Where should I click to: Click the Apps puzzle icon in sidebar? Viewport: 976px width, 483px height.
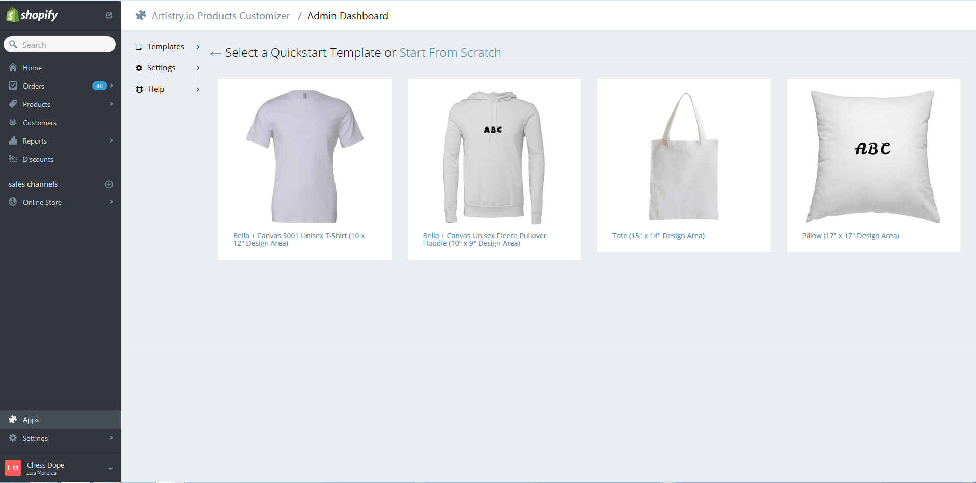tap(13, 420)
